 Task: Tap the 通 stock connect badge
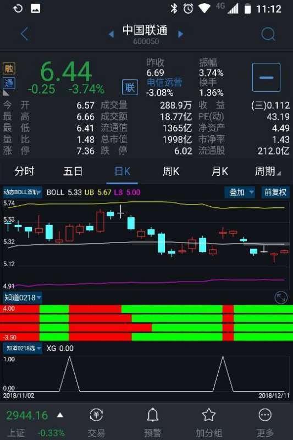9,83
